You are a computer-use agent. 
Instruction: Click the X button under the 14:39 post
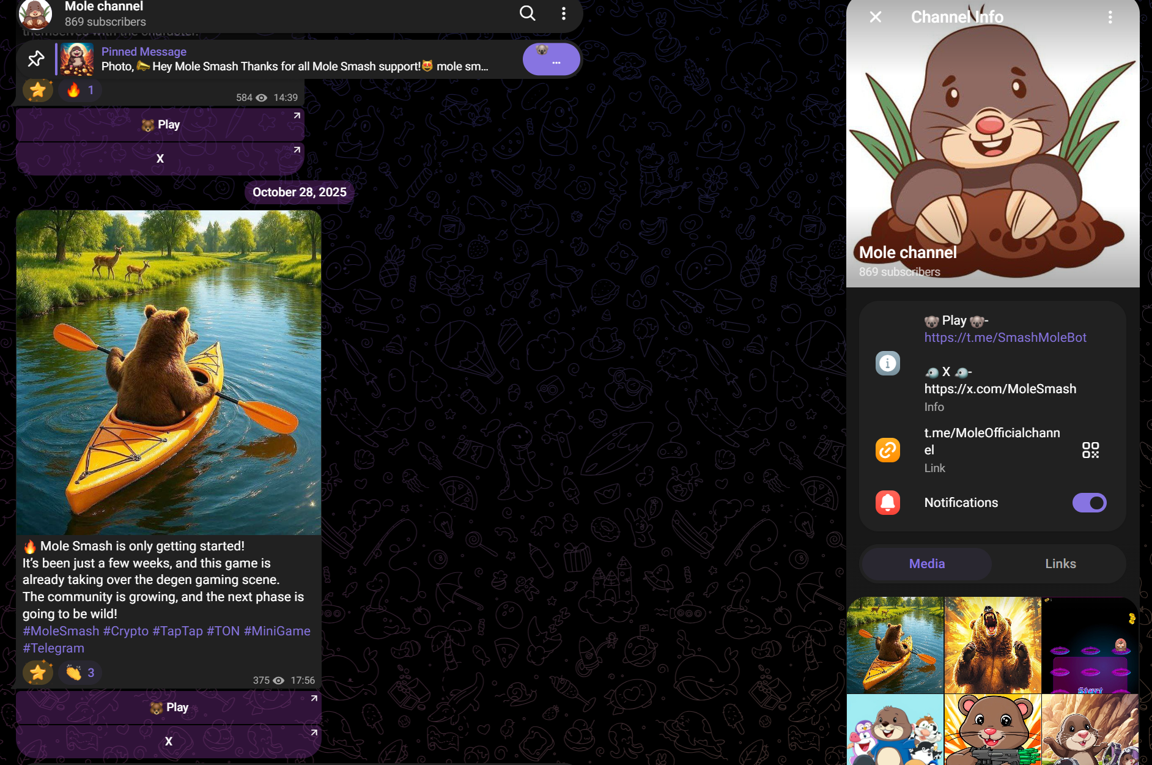(160, 159)
